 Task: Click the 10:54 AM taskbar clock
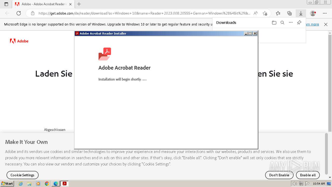[x=319, y=184]
